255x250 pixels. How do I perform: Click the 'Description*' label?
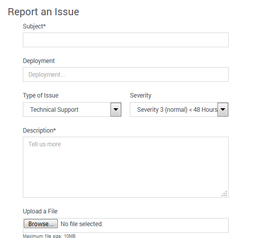click(40, 131)
